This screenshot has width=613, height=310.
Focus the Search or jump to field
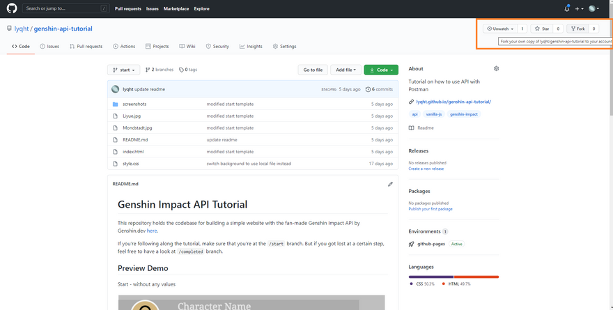tap(65, 8)
